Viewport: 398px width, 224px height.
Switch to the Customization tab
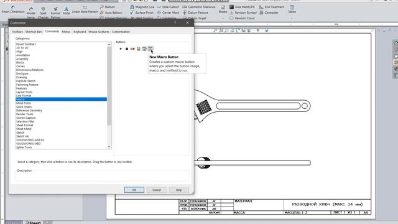click(121, 32)
